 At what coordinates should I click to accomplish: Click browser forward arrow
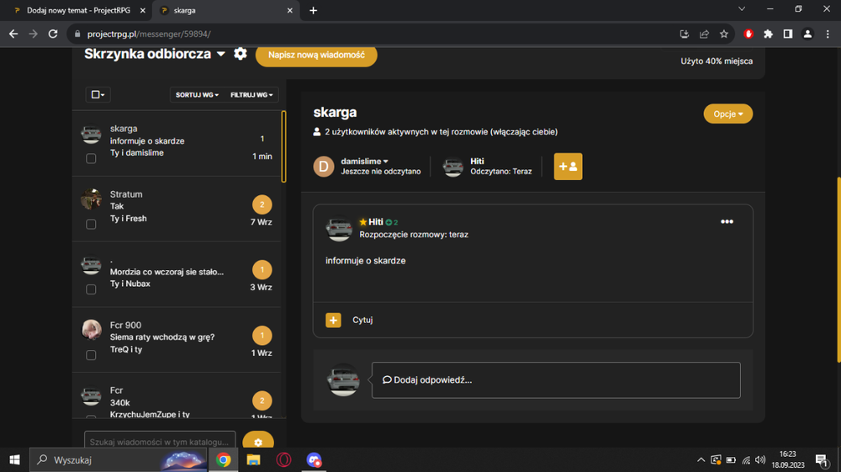(x=34, y=34)
